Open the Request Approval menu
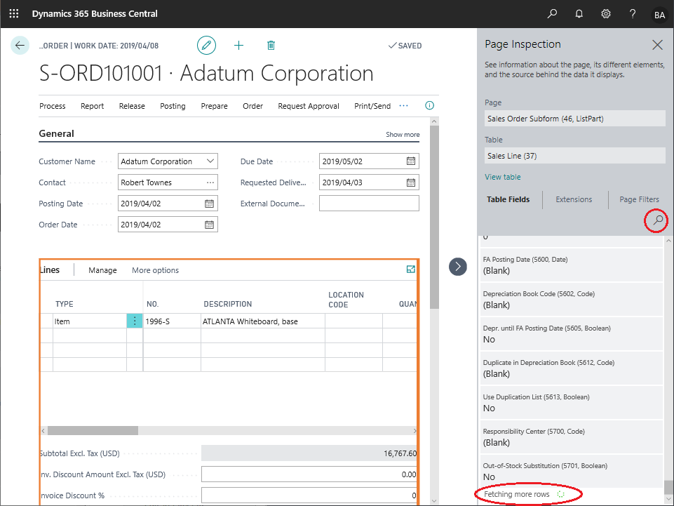Viewport: 674px width, 506px height. (x=309, y=106)
